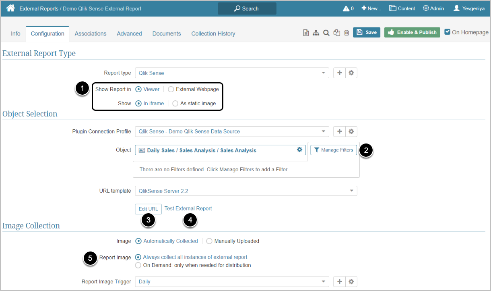Viewport: 491px width, 291px height.
Task: Click the Manage Filters button
Action: [334, 150]
